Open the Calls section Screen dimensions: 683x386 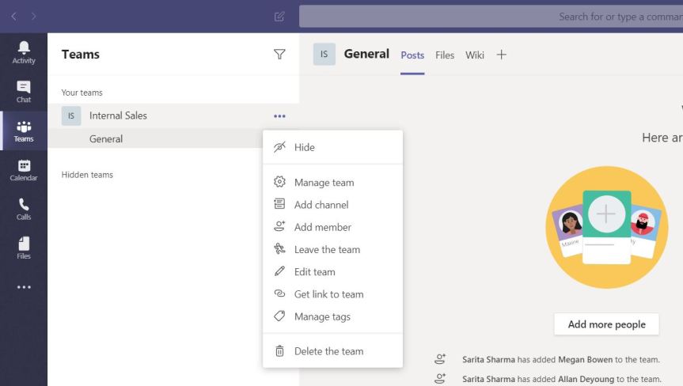[24, 209]
